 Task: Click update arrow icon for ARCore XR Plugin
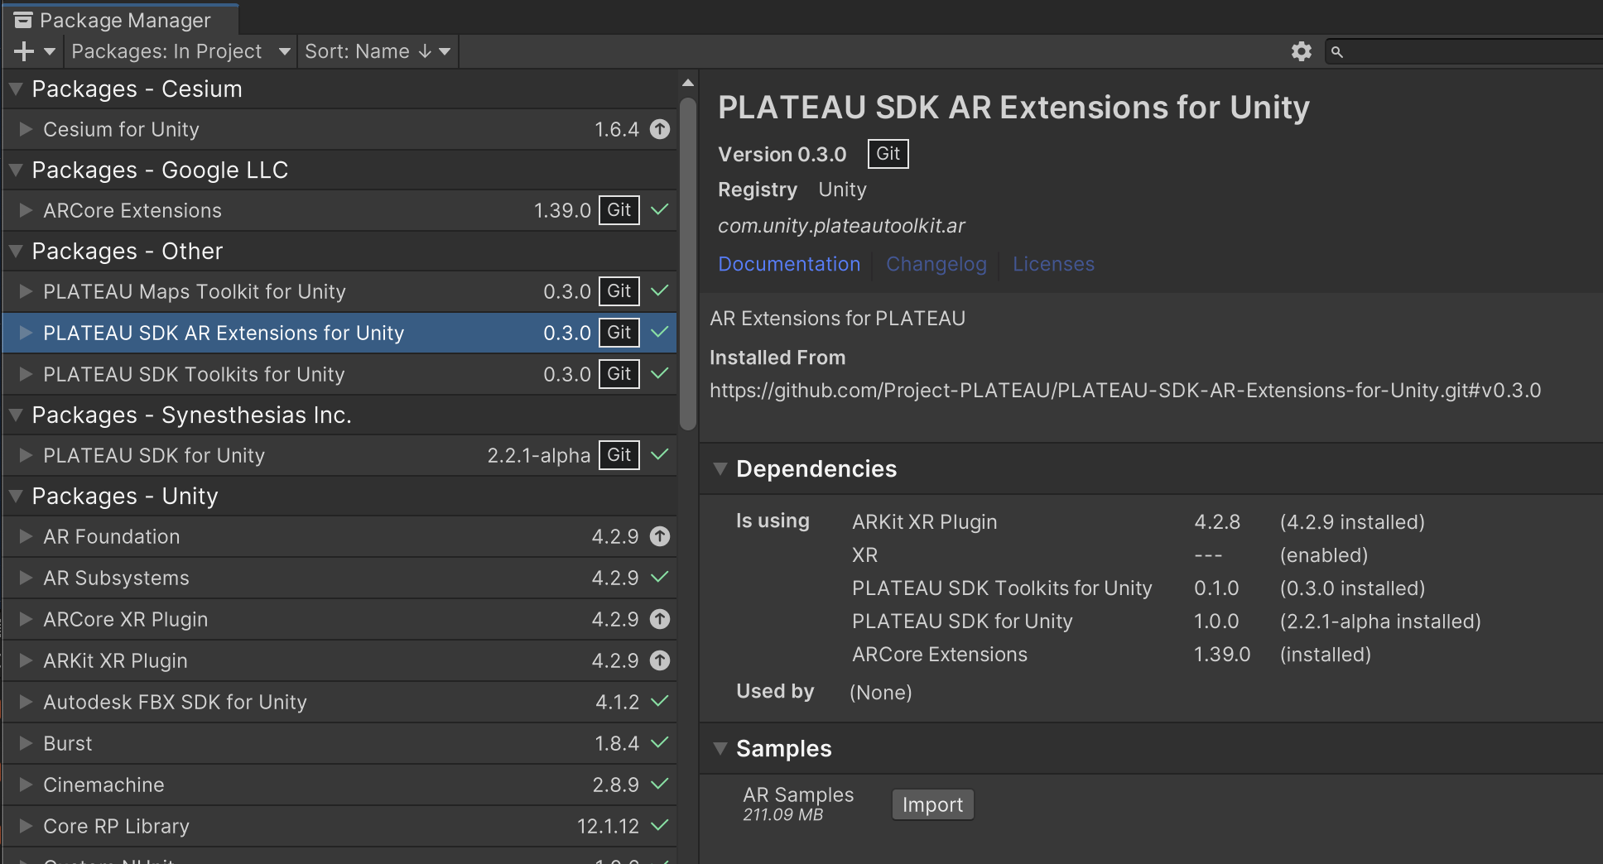[660, 619]
